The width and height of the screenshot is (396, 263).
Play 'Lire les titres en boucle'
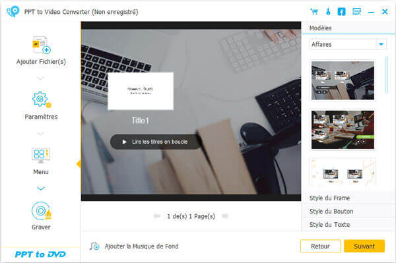156,142
